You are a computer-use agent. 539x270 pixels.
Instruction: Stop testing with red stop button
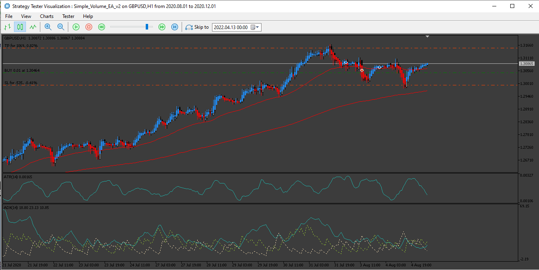point(89,27)
